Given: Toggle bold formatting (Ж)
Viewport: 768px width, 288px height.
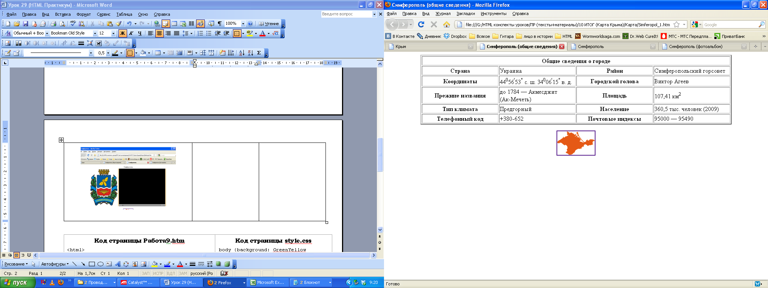Looking at the screenshot, I should [x=122, y=33].
